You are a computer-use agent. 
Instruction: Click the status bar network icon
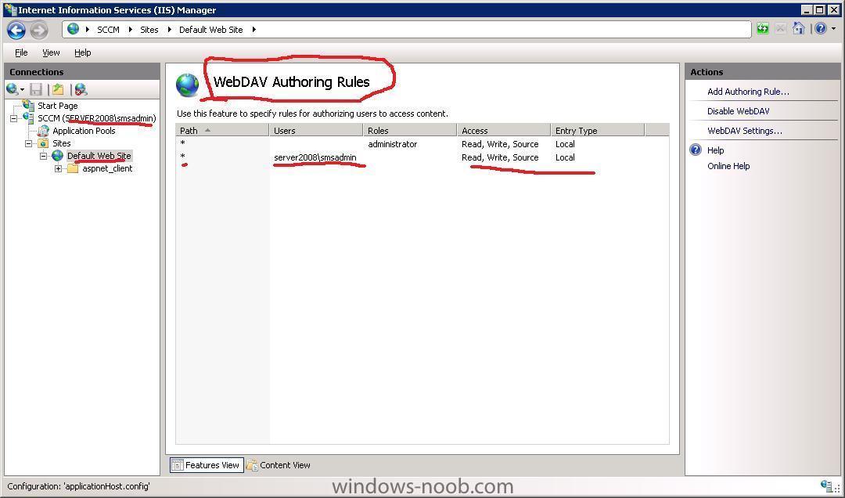point(825,485)
